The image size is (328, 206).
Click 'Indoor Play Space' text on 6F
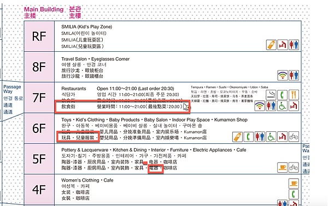[x=191, y=120]
